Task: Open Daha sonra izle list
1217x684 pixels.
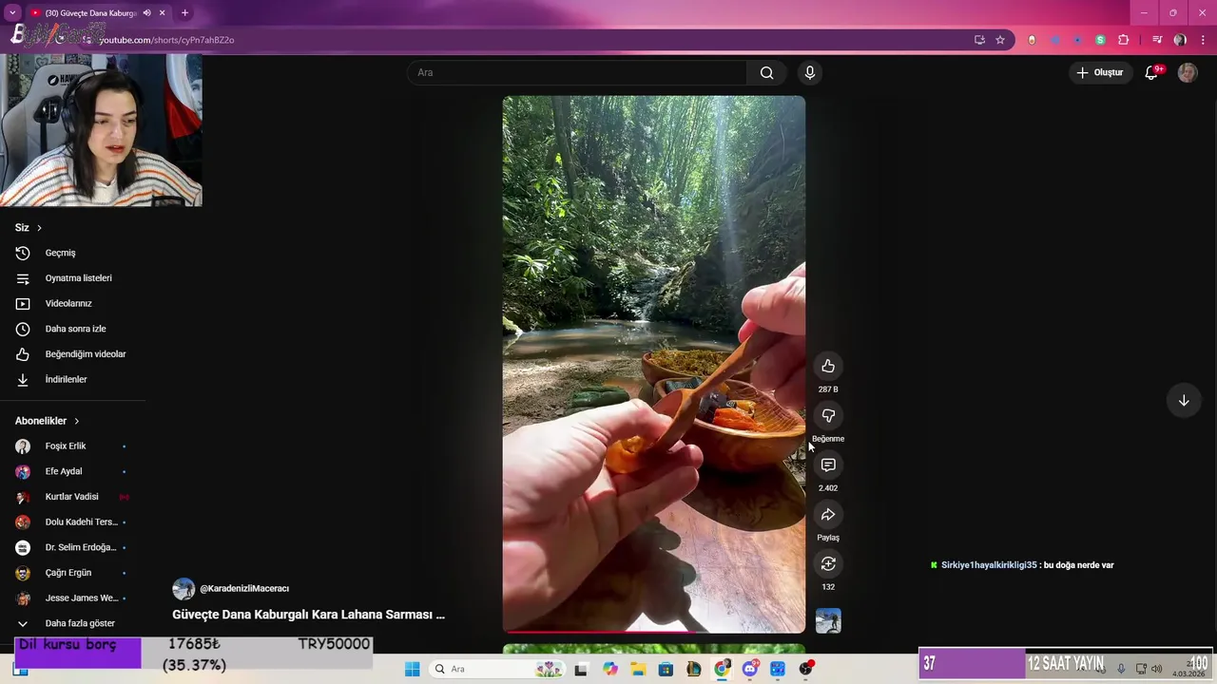Action: pos(74,329)
